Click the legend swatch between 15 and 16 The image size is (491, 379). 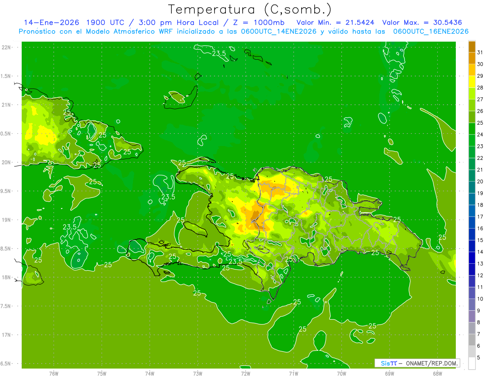tap(472, 234)
